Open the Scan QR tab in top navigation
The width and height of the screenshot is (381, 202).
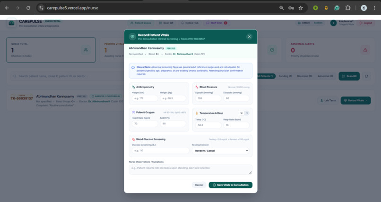pyautogui.click(x=166, y=23)
